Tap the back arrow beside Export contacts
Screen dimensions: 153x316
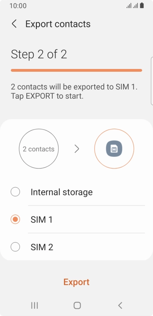[14, 24]
